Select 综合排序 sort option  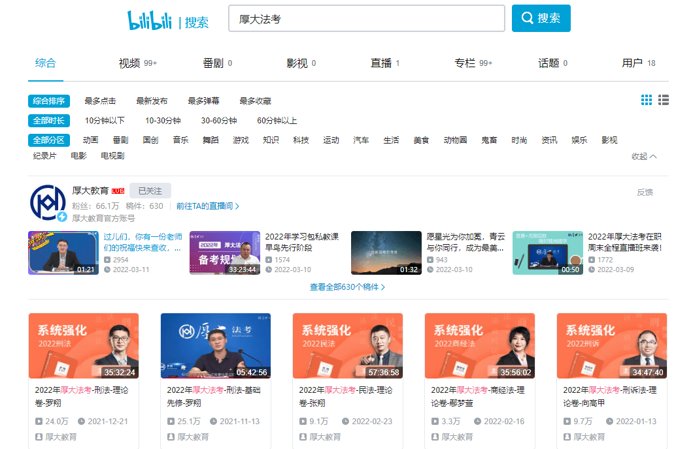coord(49,101)
